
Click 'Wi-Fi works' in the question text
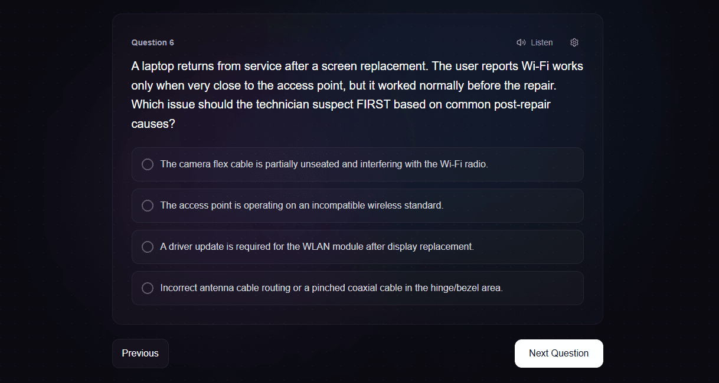pos(553,66)
